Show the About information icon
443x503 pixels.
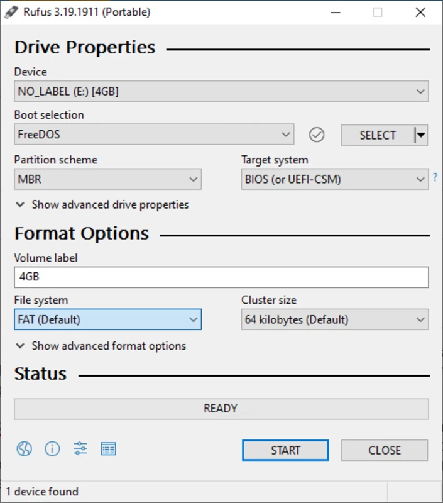(52, 449)
